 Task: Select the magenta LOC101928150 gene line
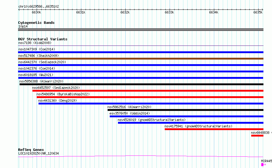[141, 156]
